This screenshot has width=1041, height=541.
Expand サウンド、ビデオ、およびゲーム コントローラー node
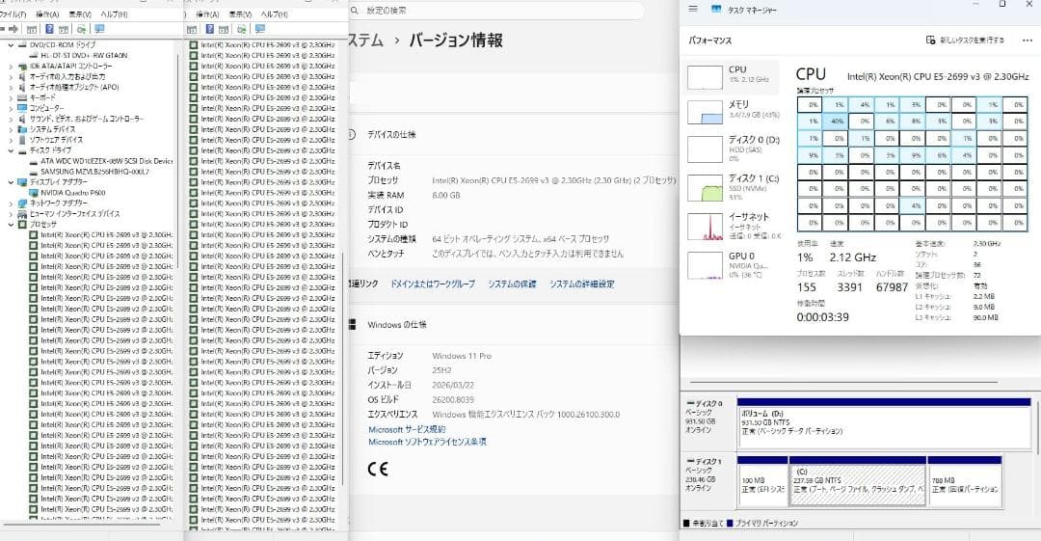[x=11, y=119]
